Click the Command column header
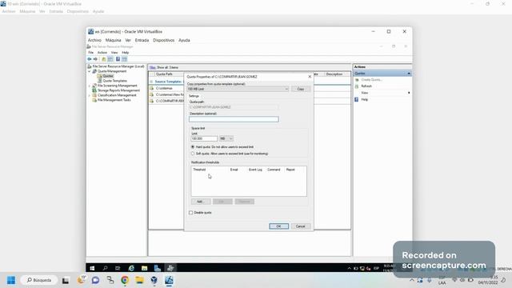 [x=274, y=170]
